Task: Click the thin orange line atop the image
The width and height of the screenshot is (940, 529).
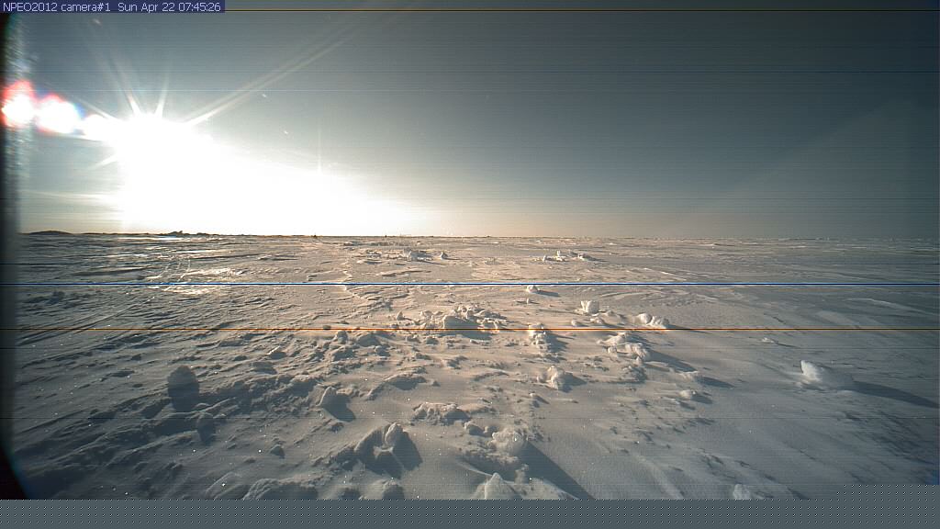Action: 578,10
